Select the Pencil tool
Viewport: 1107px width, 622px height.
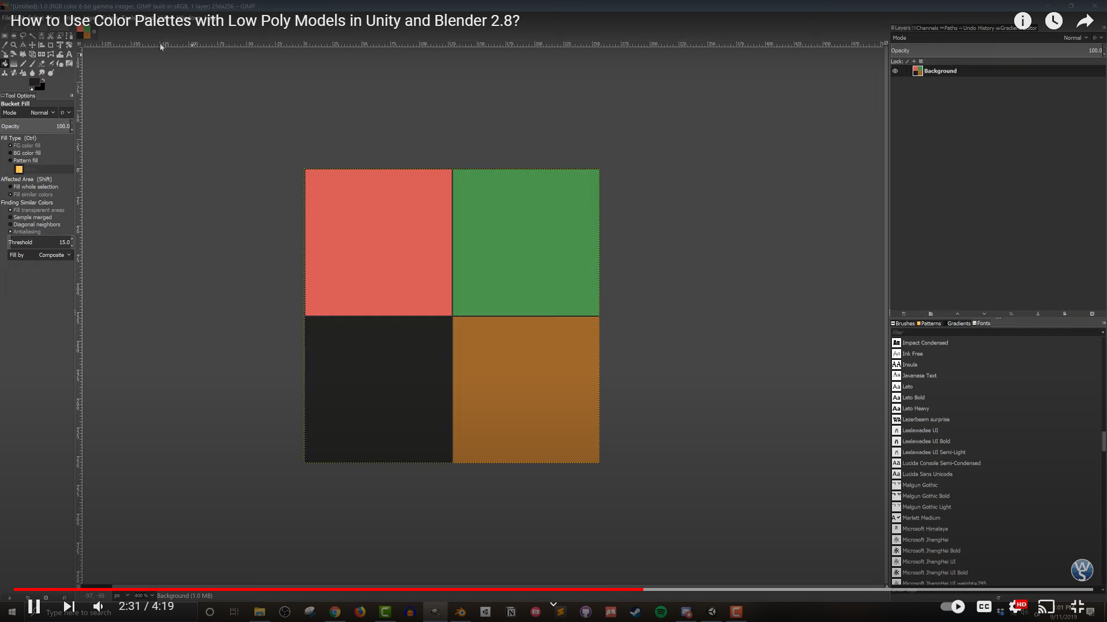click(23, 63)
